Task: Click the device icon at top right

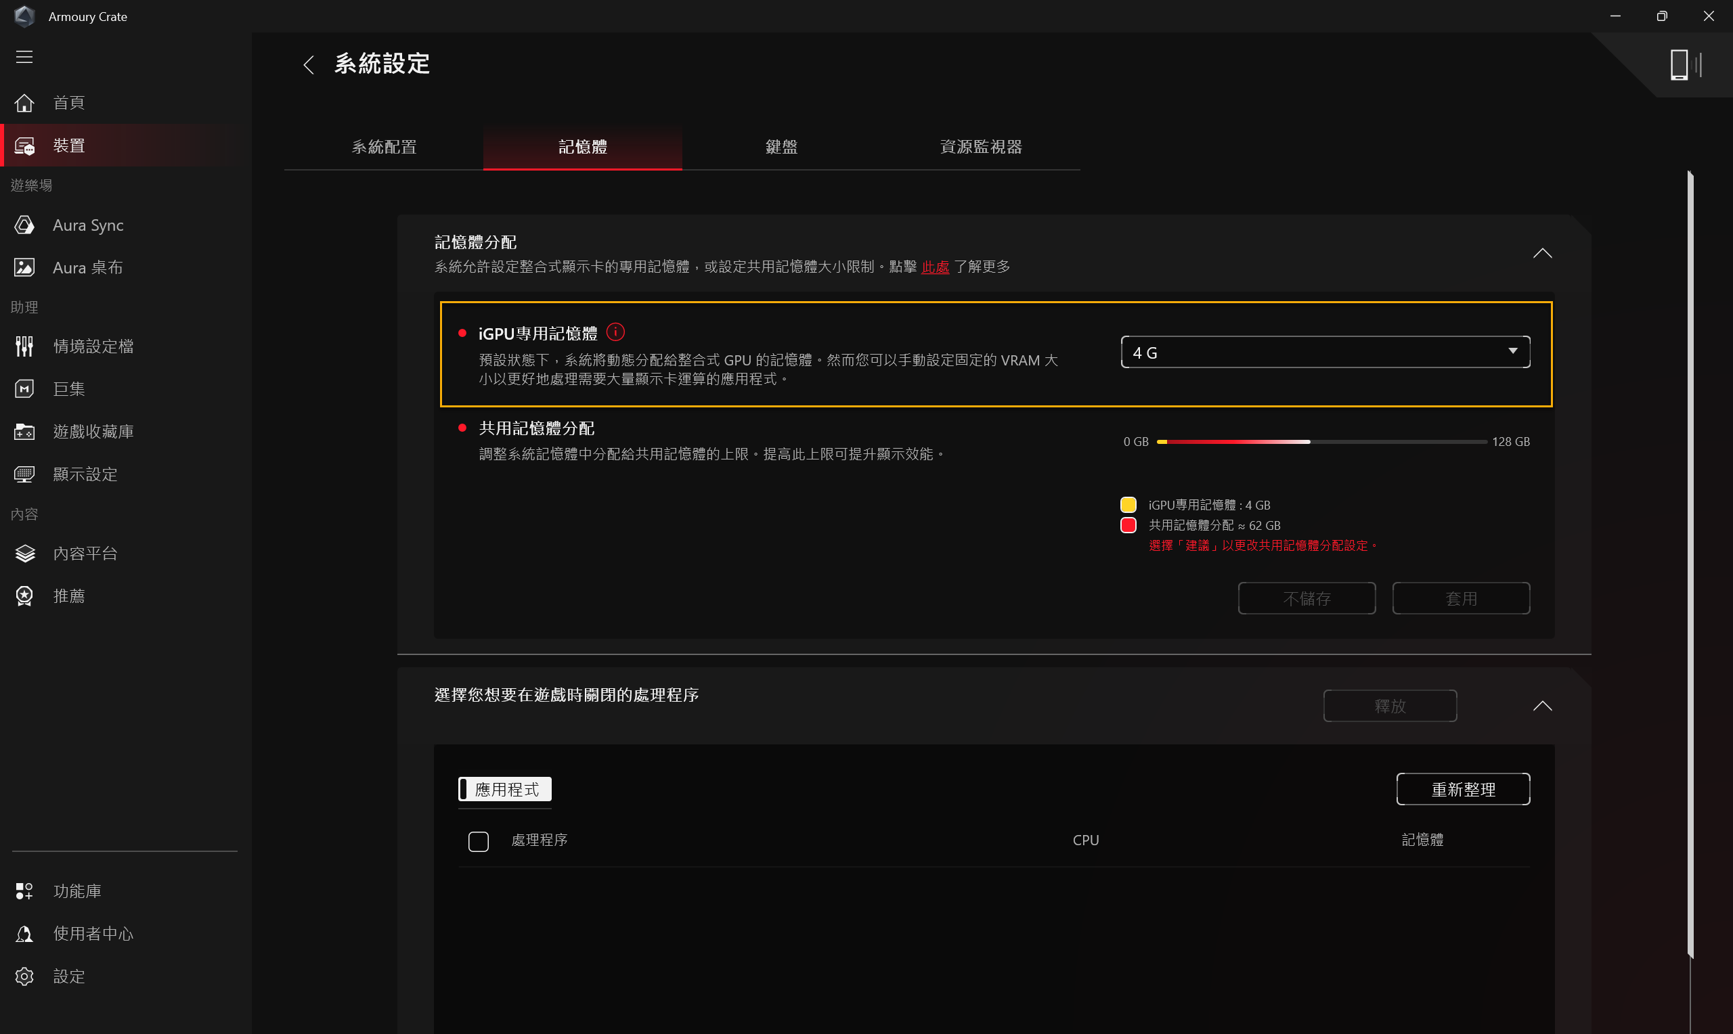Action: tap(1680, 65)
